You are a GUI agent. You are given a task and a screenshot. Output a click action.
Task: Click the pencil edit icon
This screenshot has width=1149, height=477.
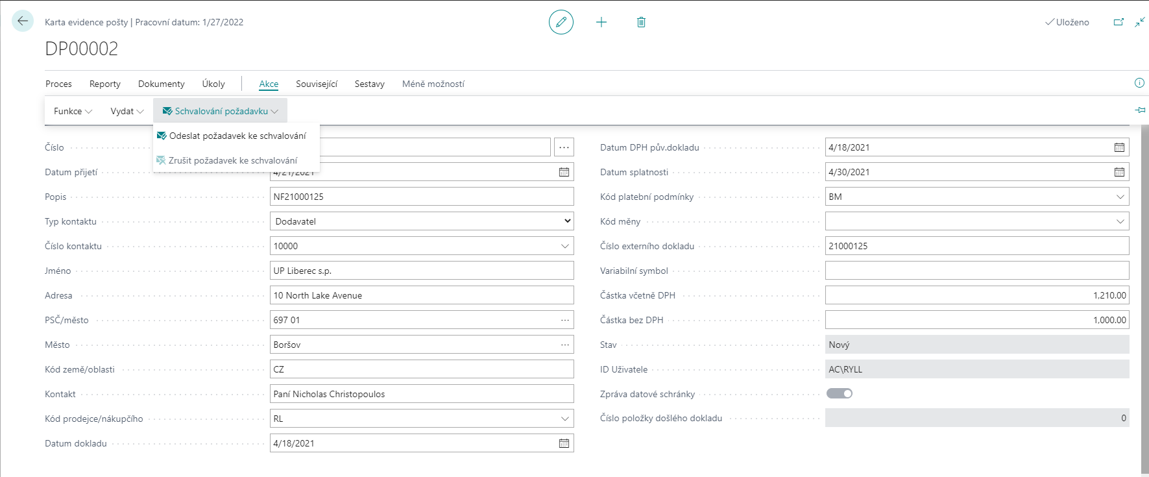pyautogui.click(x=561, y=22)
